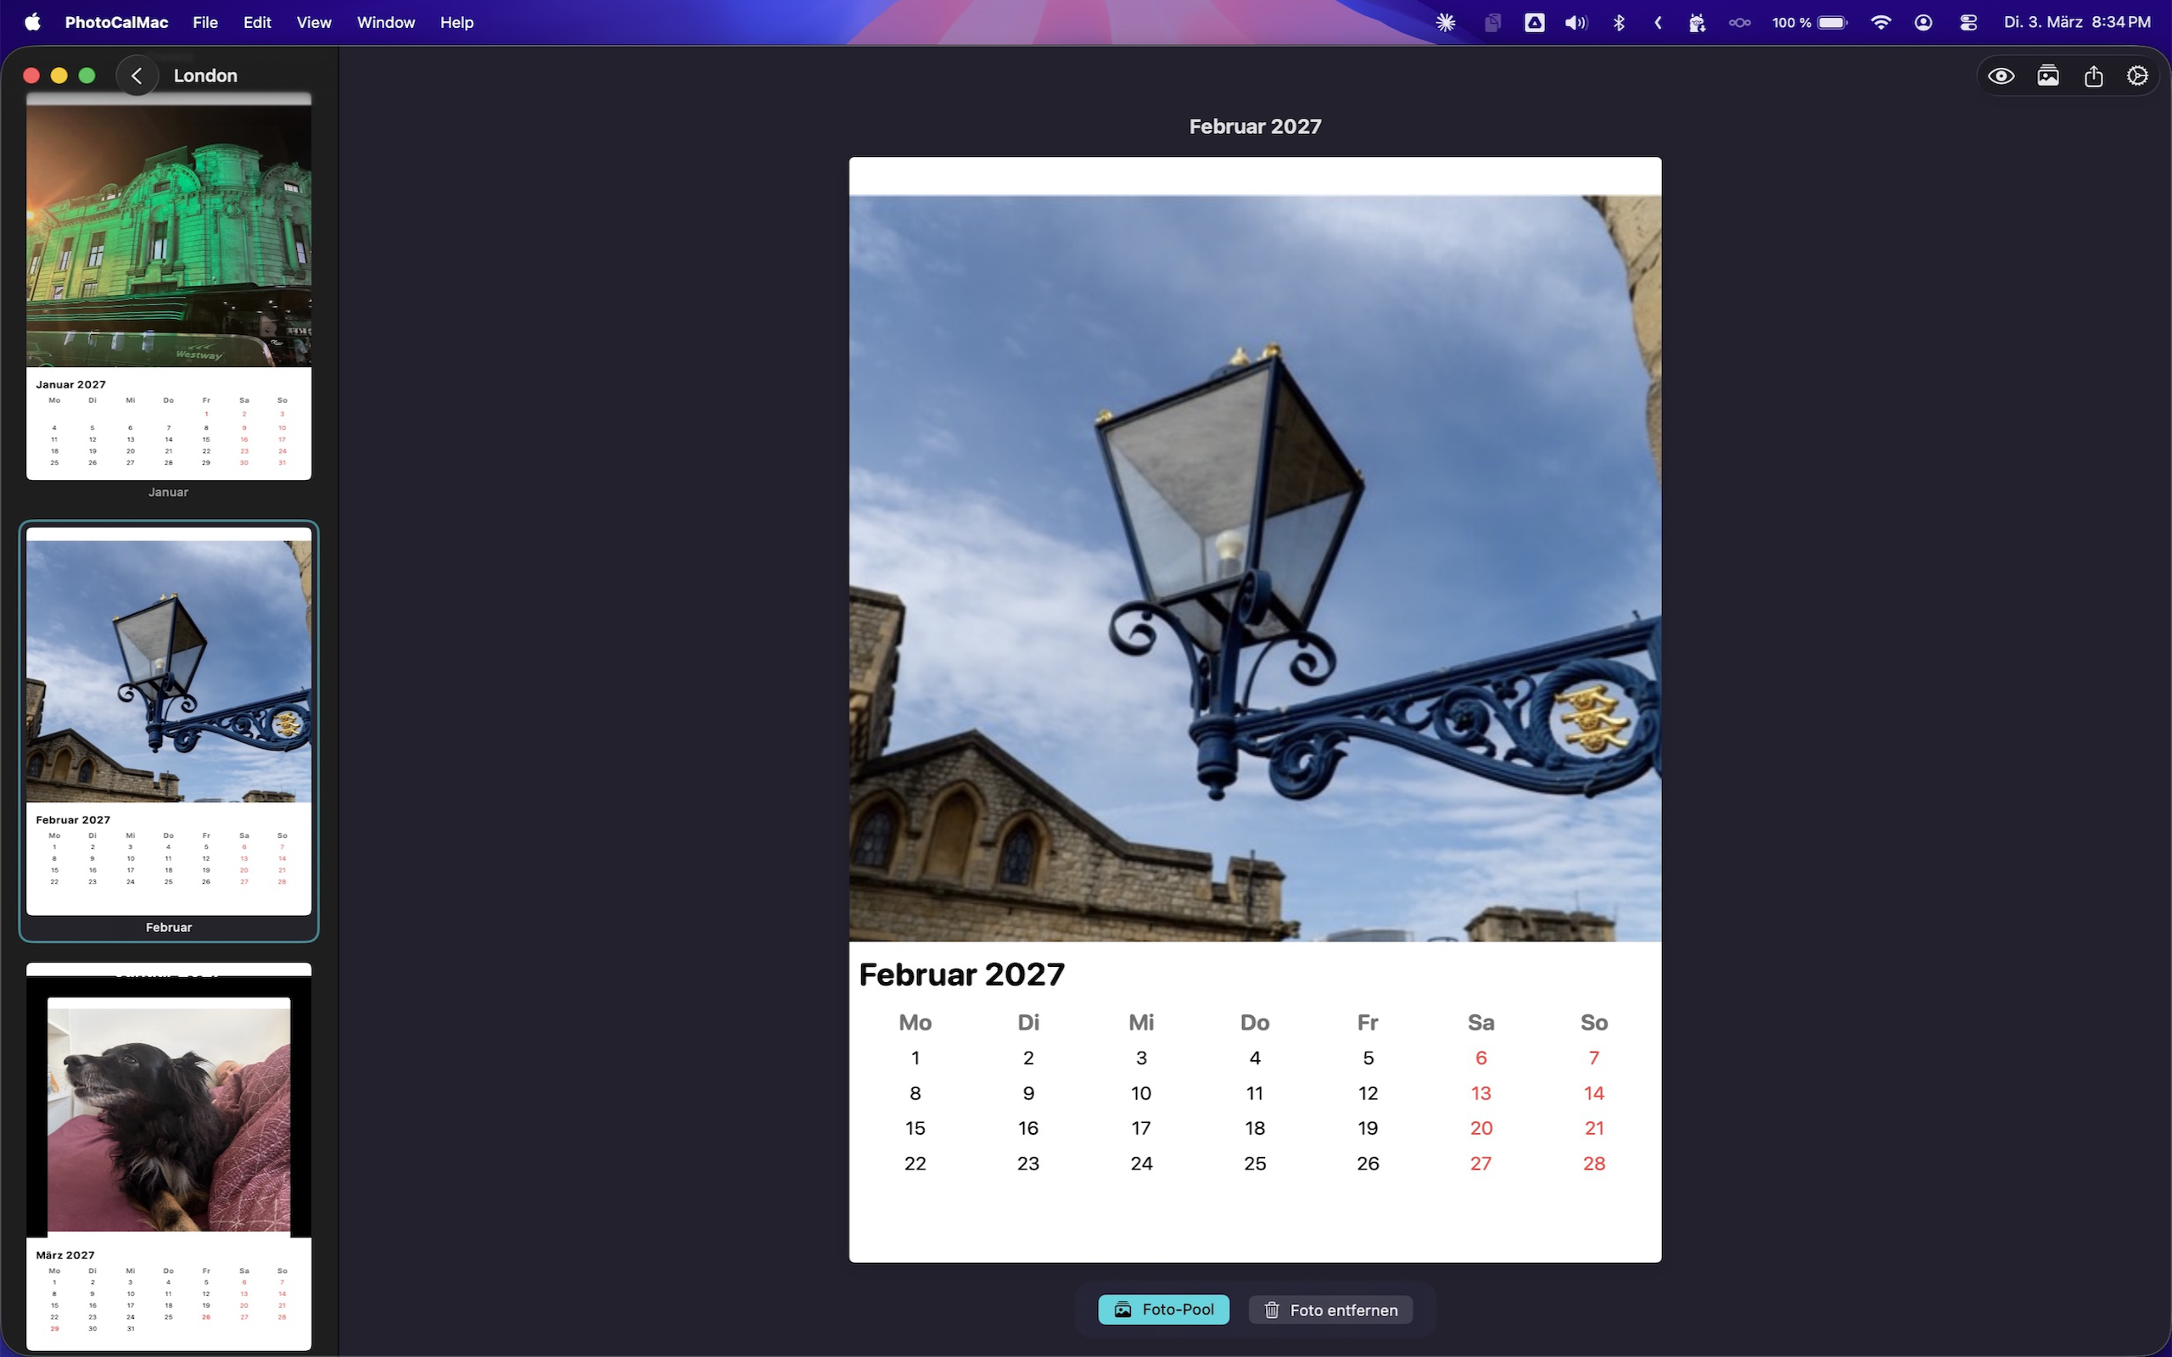Expand hidden menu bar items chevron

pos(1658,22)
